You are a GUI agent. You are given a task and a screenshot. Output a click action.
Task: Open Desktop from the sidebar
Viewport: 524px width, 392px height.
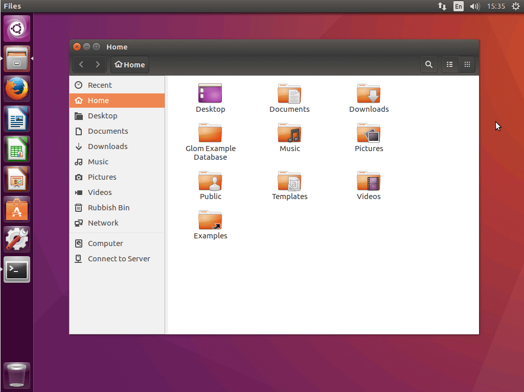(117, 116)
